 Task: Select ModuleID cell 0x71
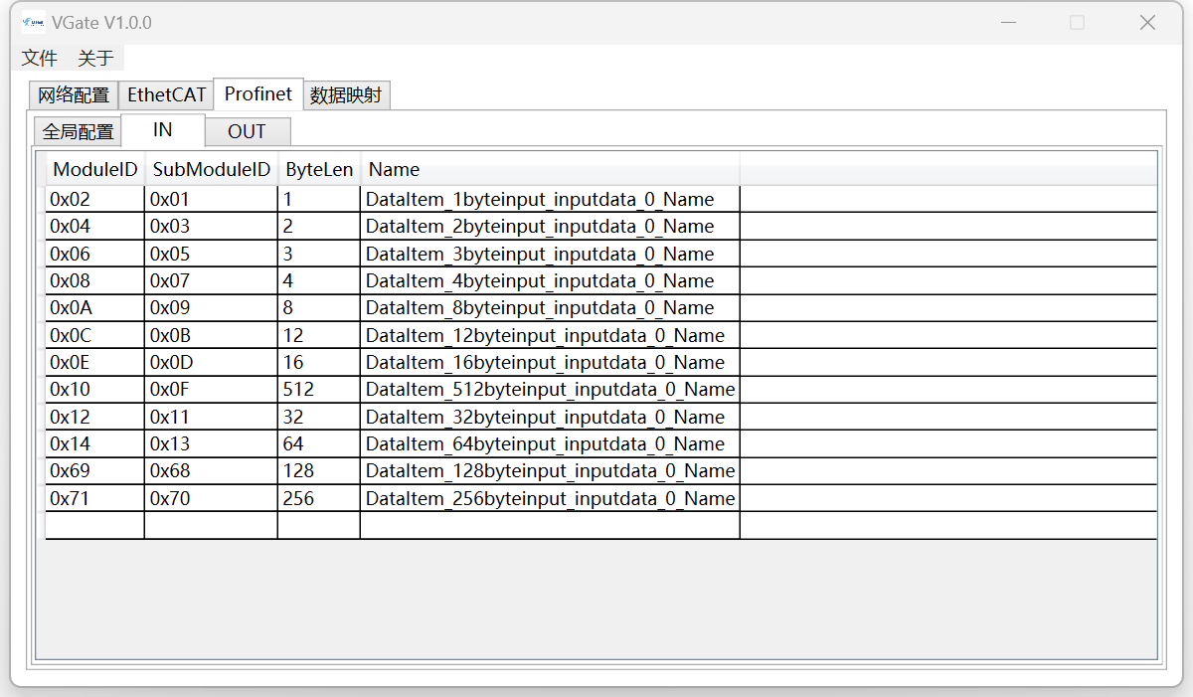point(95,498)
